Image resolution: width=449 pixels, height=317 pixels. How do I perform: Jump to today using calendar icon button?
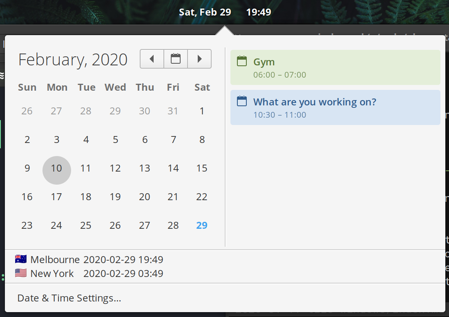pos(176,59)
